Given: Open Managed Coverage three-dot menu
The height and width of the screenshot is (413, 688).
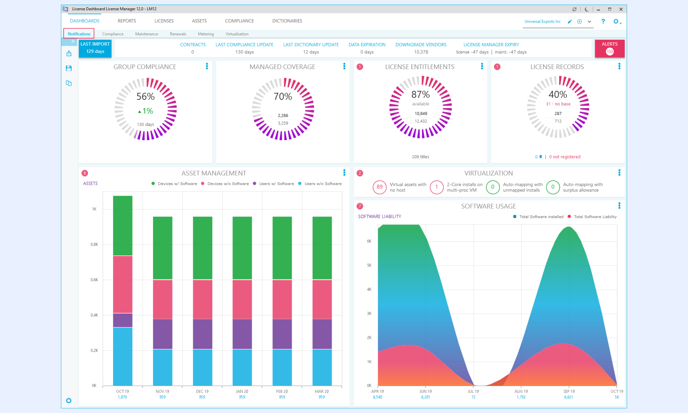Looking at the screenshot, I should pyautogui.click(x=344, y=66).
